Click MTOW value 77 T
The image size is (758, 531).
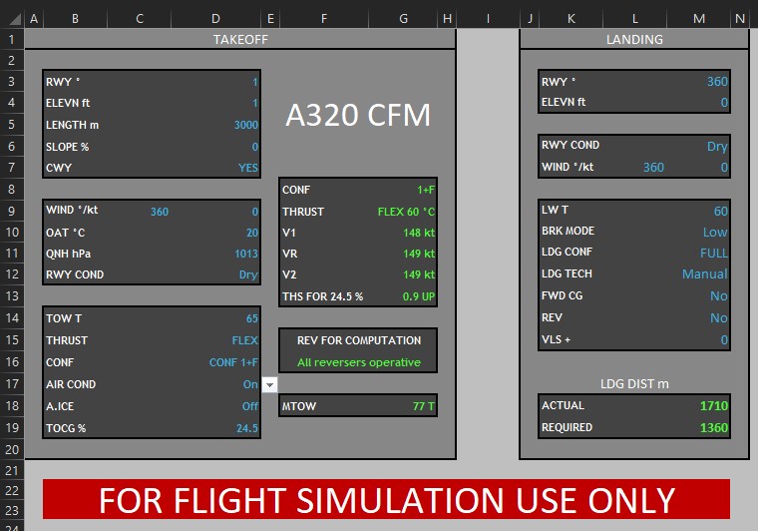pos(424,406)
